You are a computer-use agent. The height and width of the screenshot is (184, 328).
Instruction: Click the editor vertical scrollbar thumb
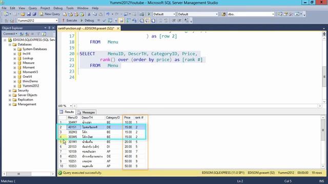pyautogui.click(x=324, y=76)
